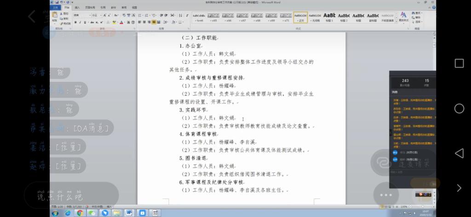Toggle the Justify alignment button
The width and height of the screenshot is (471, 217).
point(154,22)
